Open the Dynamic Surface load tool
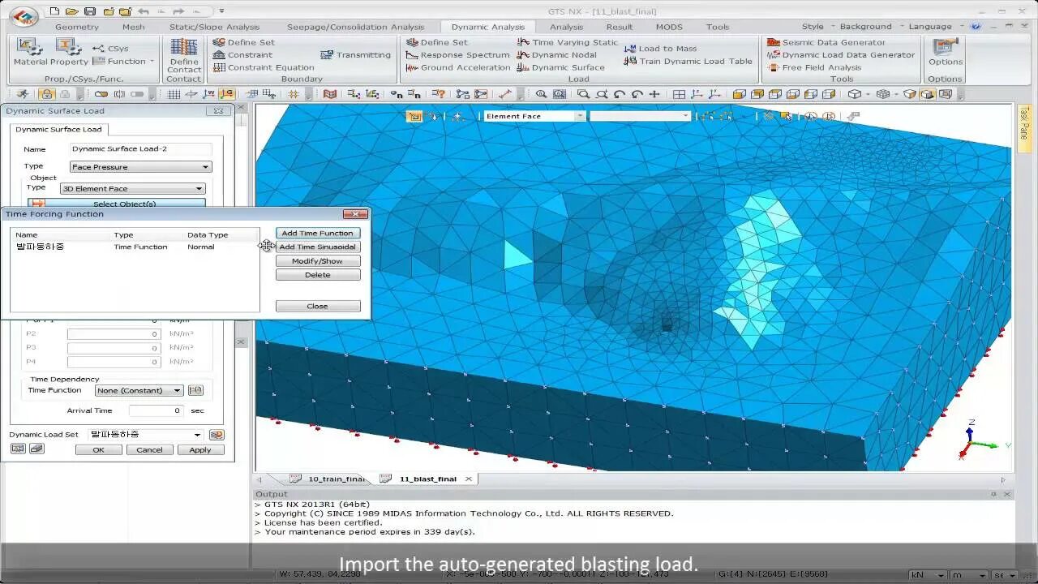This screenshot has width=1038, height=584. 561,67
